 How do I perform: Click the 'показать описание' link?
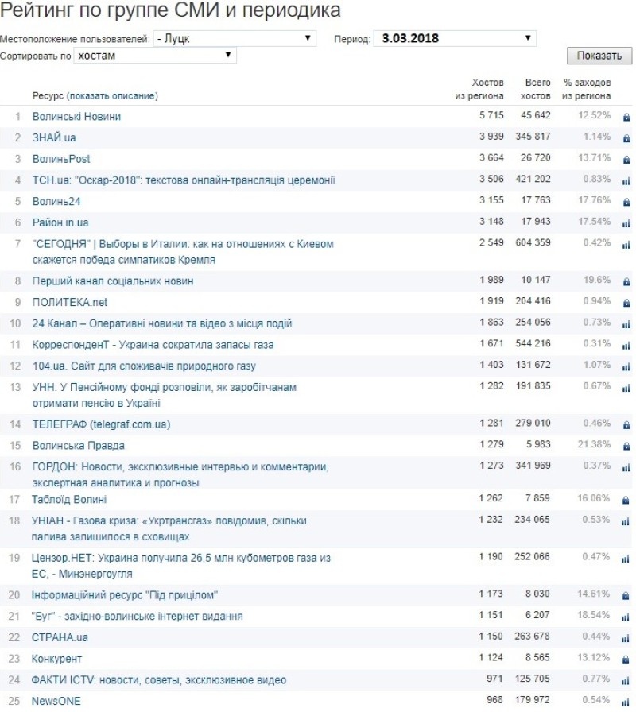pos(112,96)
